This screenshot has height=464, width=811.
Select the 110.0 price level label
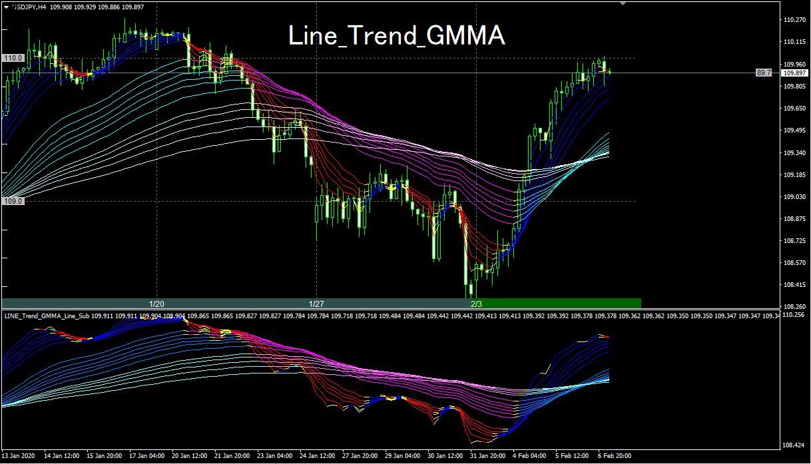coord(13,59)
